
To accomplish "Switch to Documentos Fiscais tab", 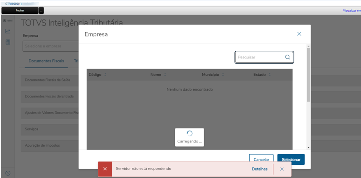I will pyautogui.click(x=46, y=61).
